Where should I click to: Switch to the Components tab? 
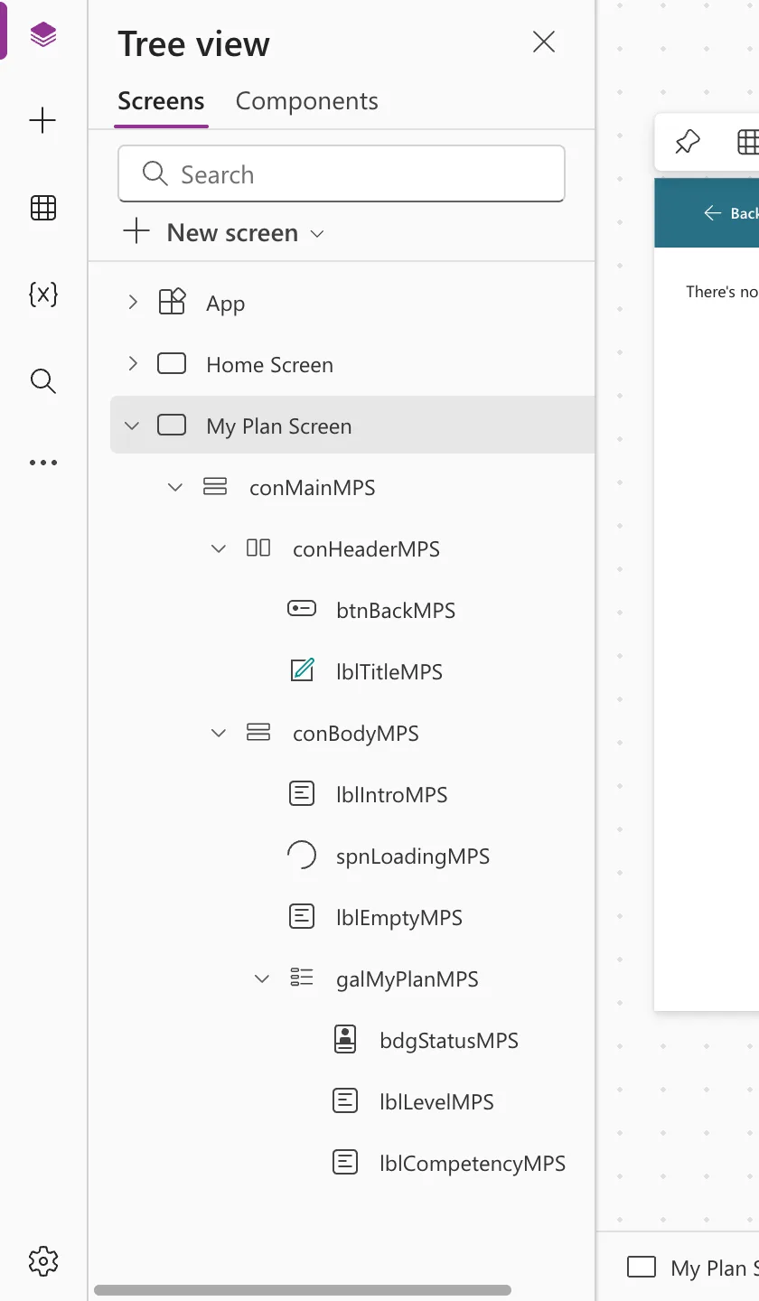point(306,101)
